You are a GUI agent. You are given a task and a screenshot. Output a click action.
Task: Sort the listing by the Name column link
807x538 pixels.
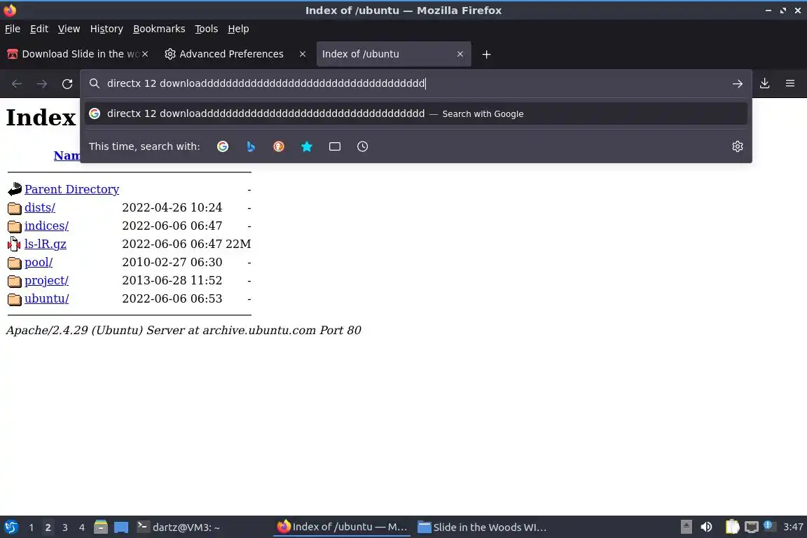click(67, 156)
